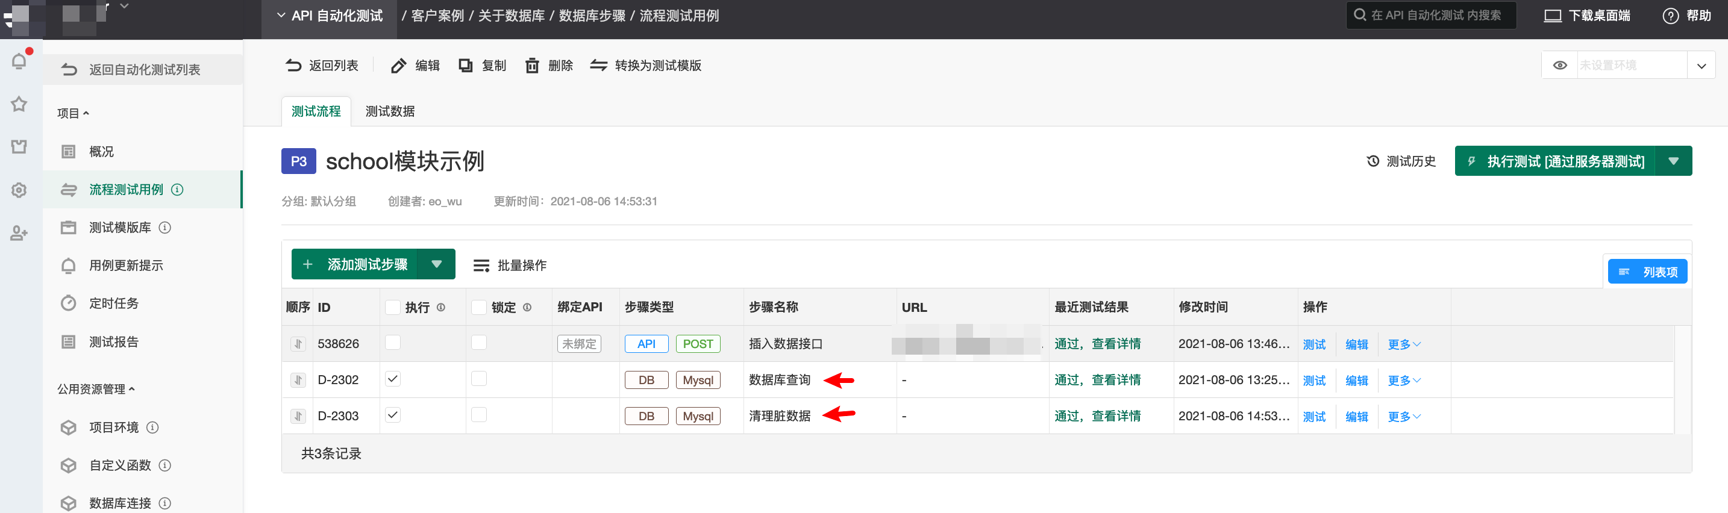1728x513 pixels.
Task: Expand 更多 menu for row D-2303
Action: click(1404, 417)
